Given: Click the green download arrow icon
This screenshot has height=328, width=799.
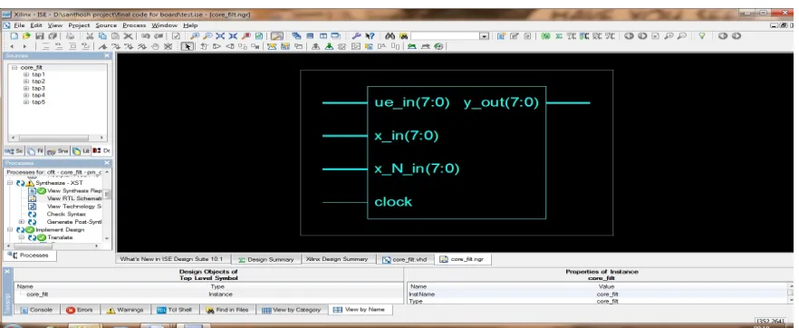Looking at the screenshot, I should click(x=329, y=46).
